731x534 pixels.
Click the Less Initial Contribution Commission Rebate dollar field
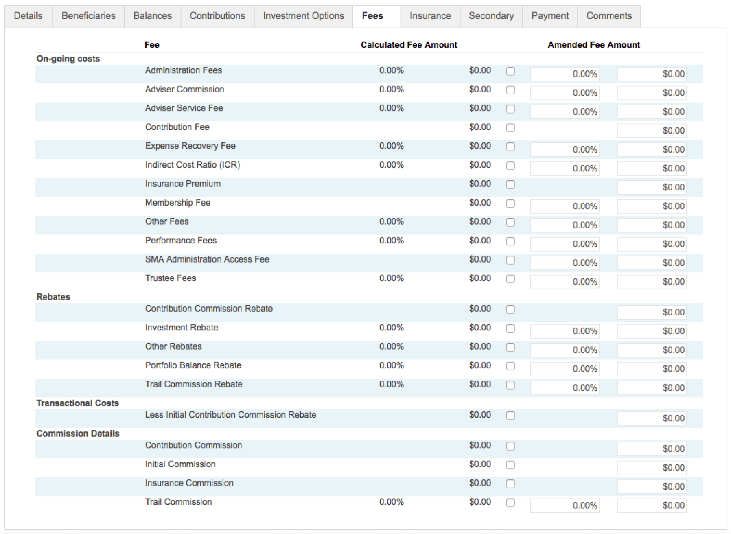[x=652, y=419]
